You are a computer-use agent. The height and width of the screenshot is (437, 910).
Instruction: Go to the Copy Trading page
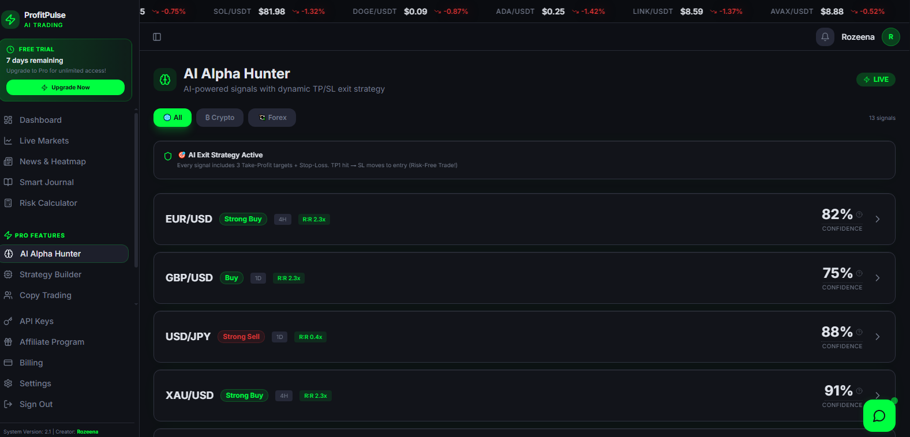[65, 295]
